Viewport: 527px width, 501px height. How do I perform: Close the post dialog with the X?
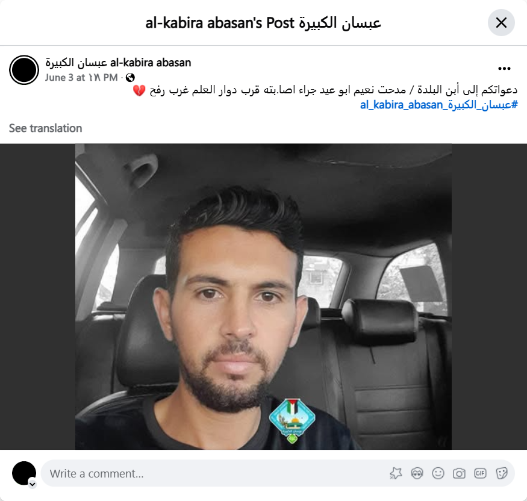tap(501, 23)
